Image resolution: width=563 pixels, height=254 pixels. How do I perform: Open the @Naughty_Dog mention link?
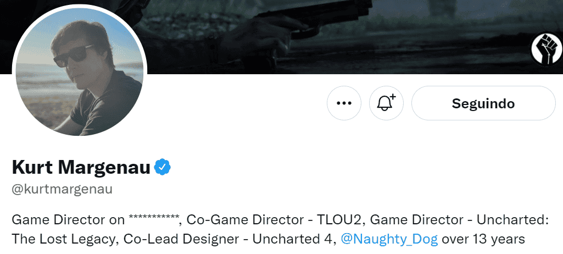pyautogui.click(x=389, y=239)
